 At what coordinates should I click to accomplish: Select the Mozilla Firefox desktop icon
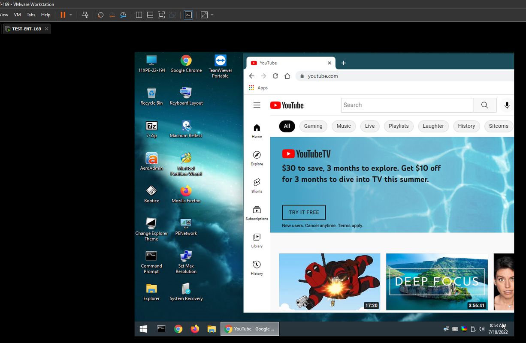click(186, 194)
